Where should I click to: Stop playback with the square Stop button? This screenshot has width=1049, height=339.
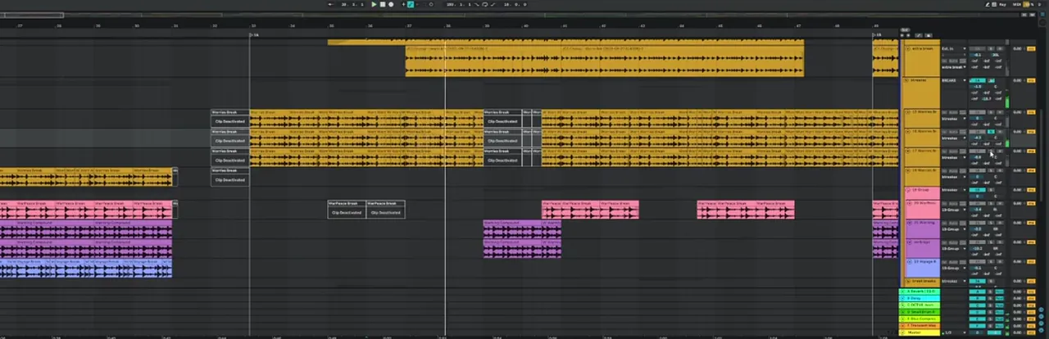click(x=383, y=4)
